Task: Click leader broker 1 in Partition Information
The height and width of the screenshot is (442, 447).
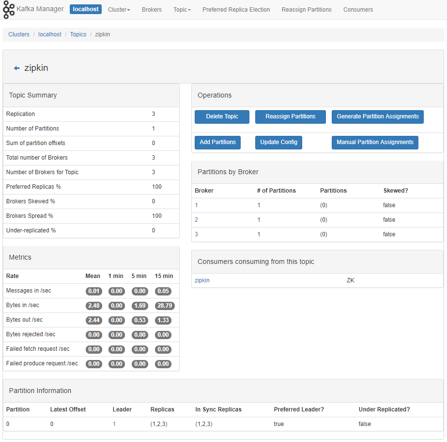Action: pos(114,424)
